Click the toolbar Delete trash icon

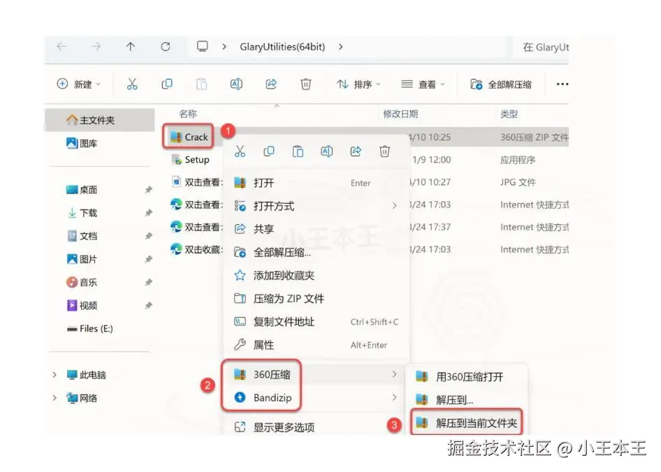coord(305,84)
